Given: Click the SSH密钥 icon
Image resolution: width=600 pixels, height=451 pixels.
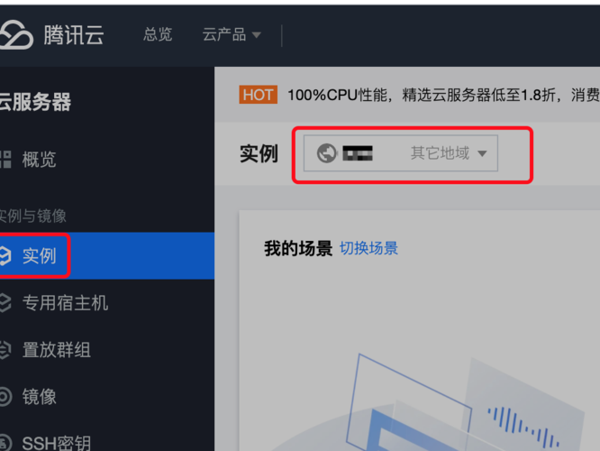Looking at the screenshot, I should point(5,443).
